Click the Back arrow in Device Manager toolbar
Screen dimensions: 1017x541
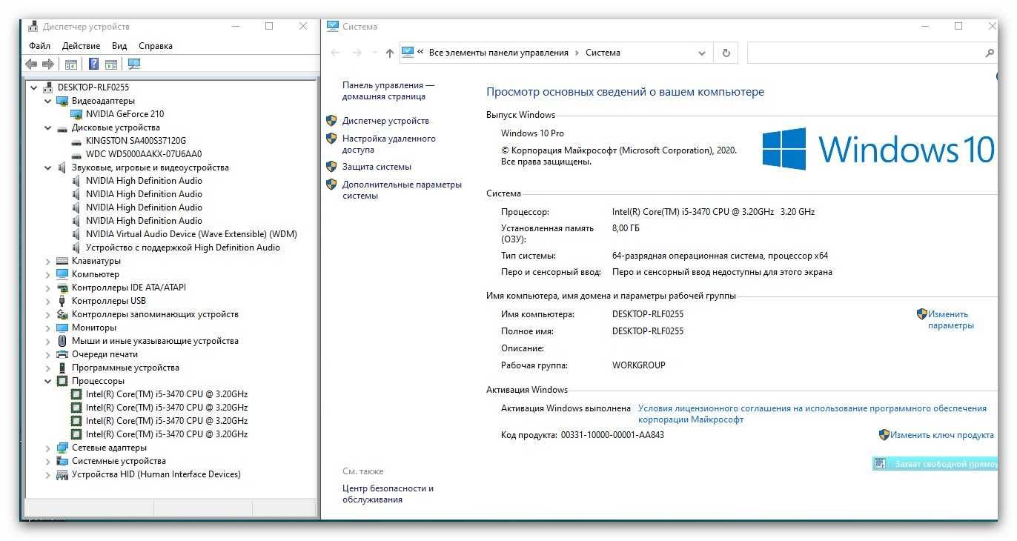point(31,64)
